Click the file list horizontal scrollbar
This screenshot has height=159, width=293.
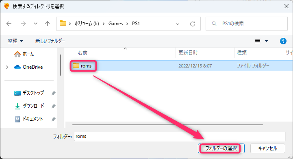click(x=167, y=125)
